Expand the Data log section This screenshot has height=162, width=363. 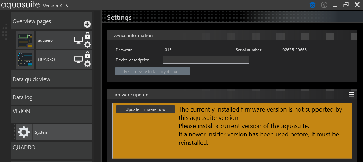tap(51, 97)
